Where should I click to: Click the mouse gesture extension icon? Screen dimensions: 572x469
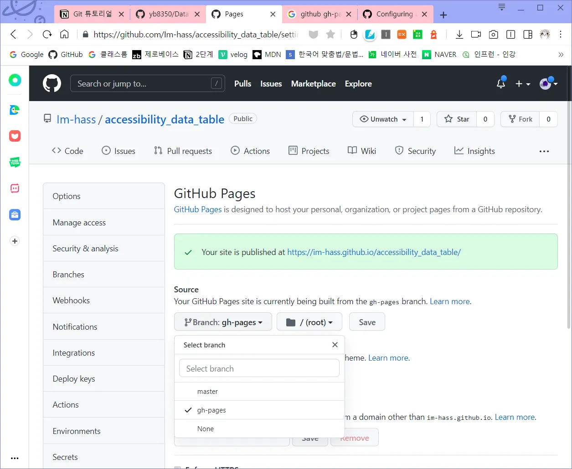point(354,34)
